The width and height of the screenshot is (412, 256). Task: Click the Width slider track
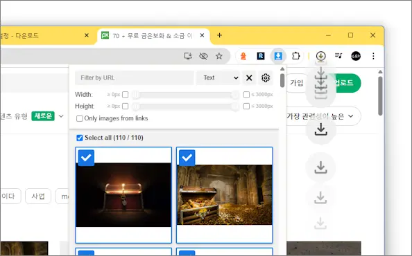[185, 94]
